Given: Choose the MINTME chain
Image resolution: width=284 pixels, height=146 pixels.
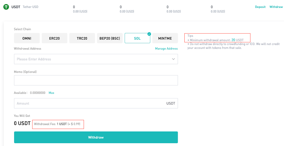Looking at the screenshot, I should 165,38.
